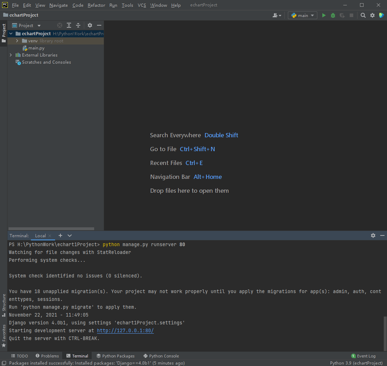
Task: Close the Local terminal tab
Action: [50, 235]
